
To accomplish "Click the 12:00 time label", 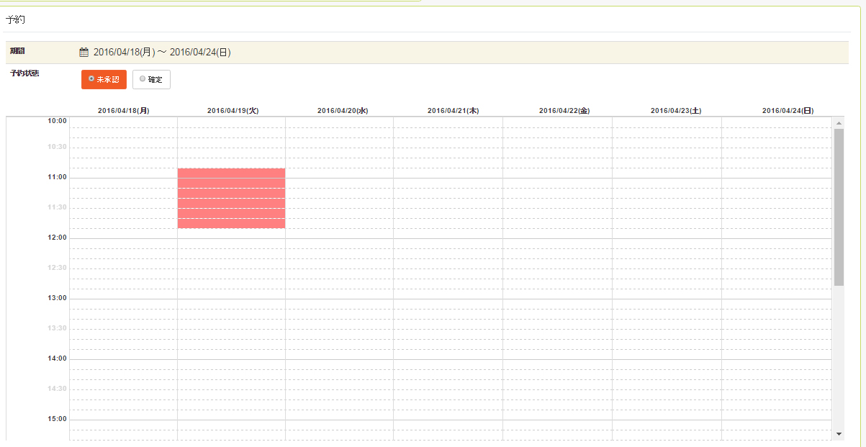I will [x=58, y=238].
